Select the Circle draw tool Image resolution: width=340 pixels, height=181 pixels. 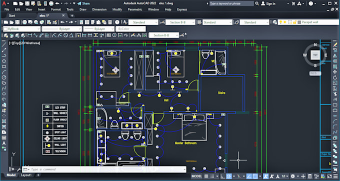tap(4, 77)
